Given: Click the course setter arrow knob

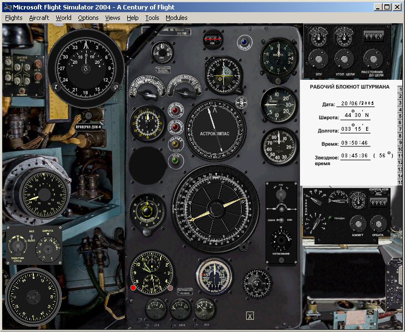Looking at the screenshot, I should pos(281,208).
